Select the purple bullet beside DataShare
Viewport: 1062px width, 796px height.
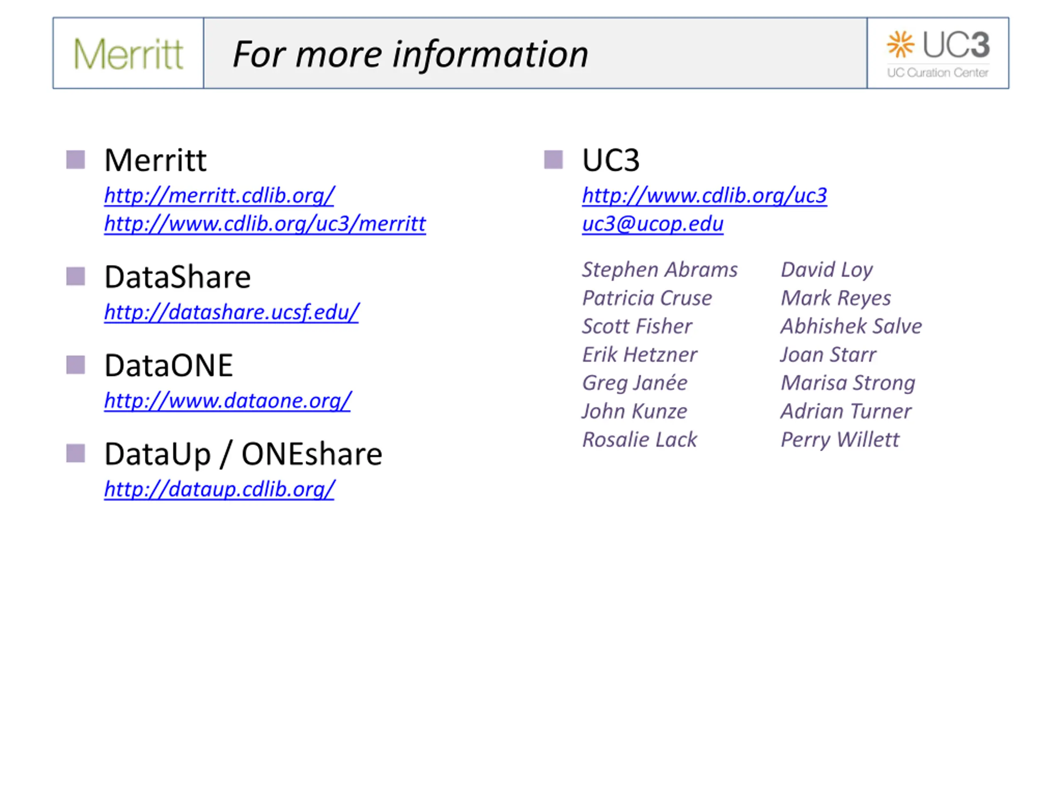76,277
